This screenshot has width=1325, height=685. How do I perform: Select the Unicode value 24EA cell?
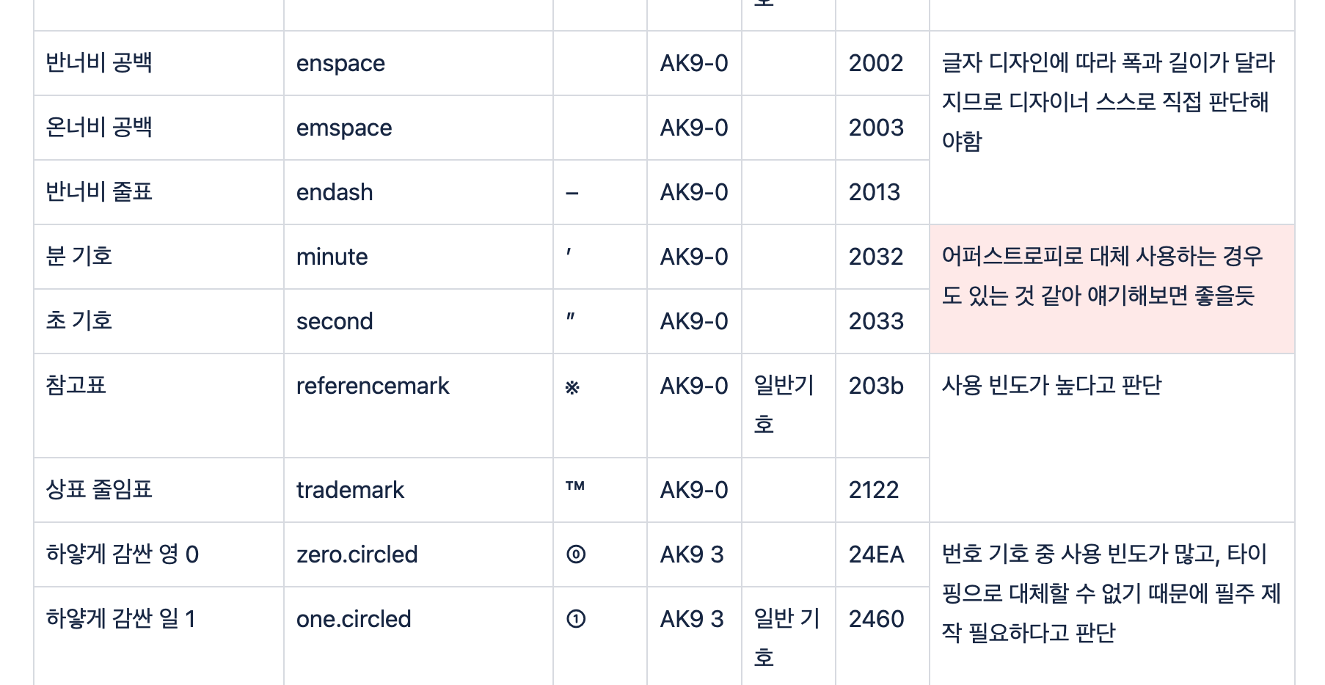pos(877,554)
